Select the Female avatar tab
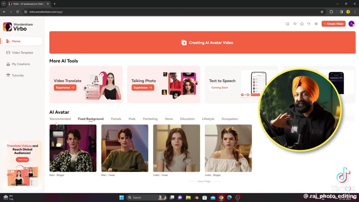The image size is (359, 202). tap(116, 119)
